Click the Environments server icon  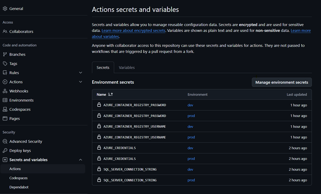tap(5, 100)
